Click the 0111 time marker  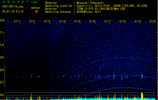click(x=17, y=21)
